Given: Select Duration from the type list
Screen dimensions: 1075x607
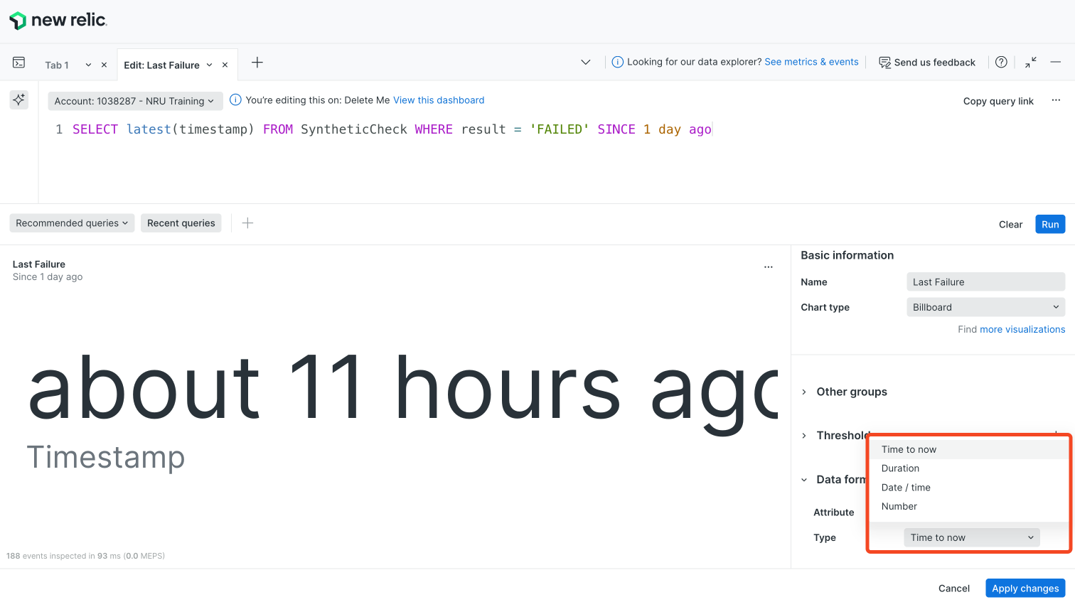Looking at the screenshot, I should (x=900, y=468).
